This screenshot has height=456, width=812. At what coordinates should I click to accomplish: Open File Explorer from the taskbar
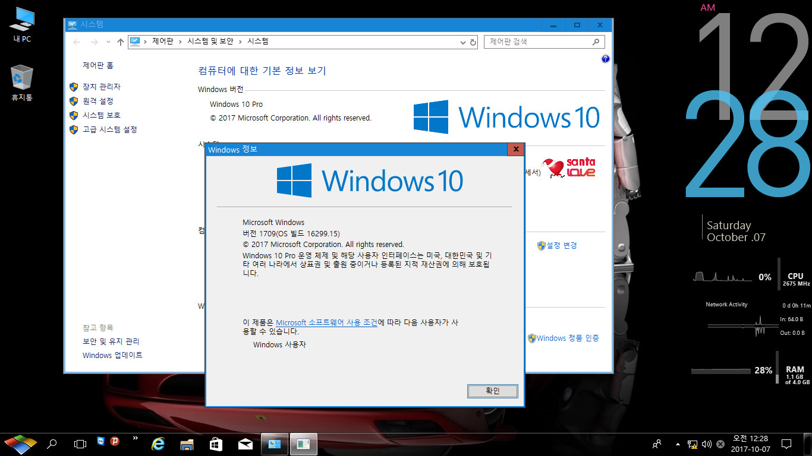click(x=187, y=444)
